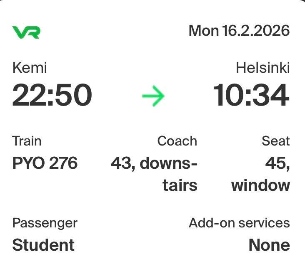Click the Train label
Image resolution: width=305 pixels, height=264 pixels.
pos(27,141)
